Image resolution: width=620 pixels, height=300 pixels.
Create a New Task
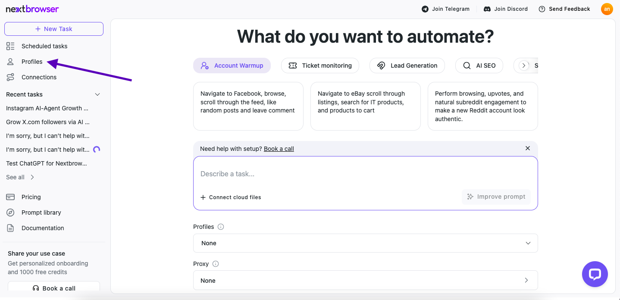tap(54, 29)
